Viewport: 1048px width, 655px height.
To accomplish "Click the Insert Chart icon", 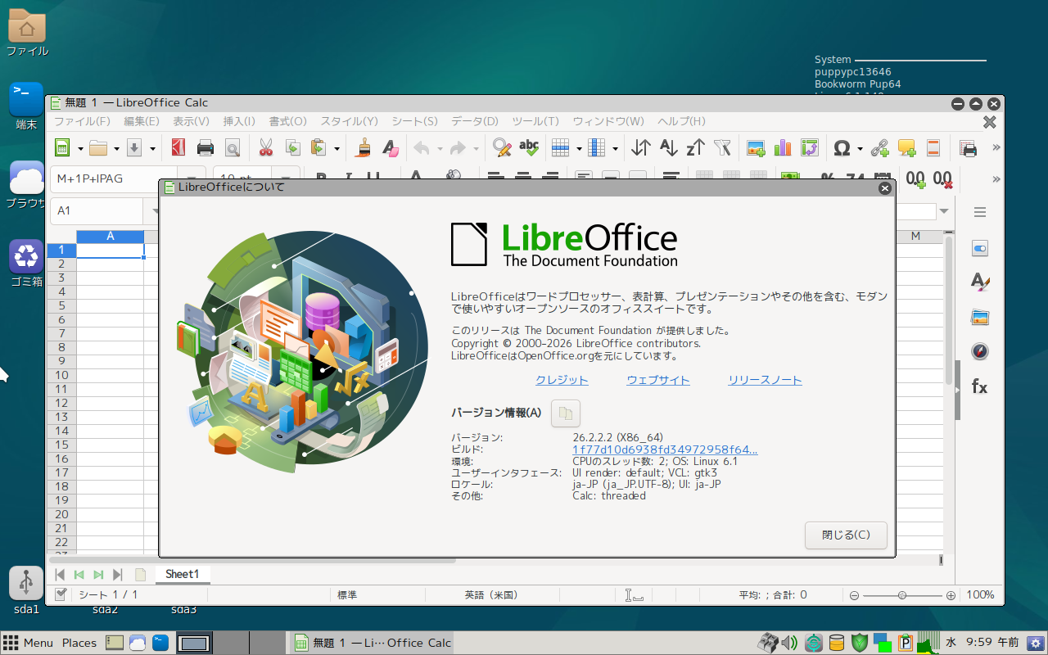I will point(783,148).
